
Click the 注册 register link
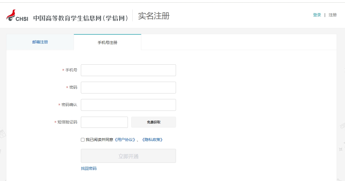(x=332, y=15)
